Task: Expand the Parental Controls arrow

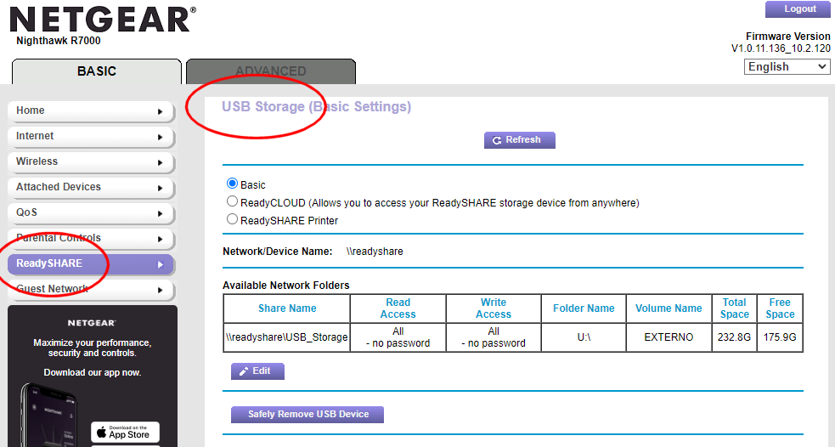Action: 161,239
